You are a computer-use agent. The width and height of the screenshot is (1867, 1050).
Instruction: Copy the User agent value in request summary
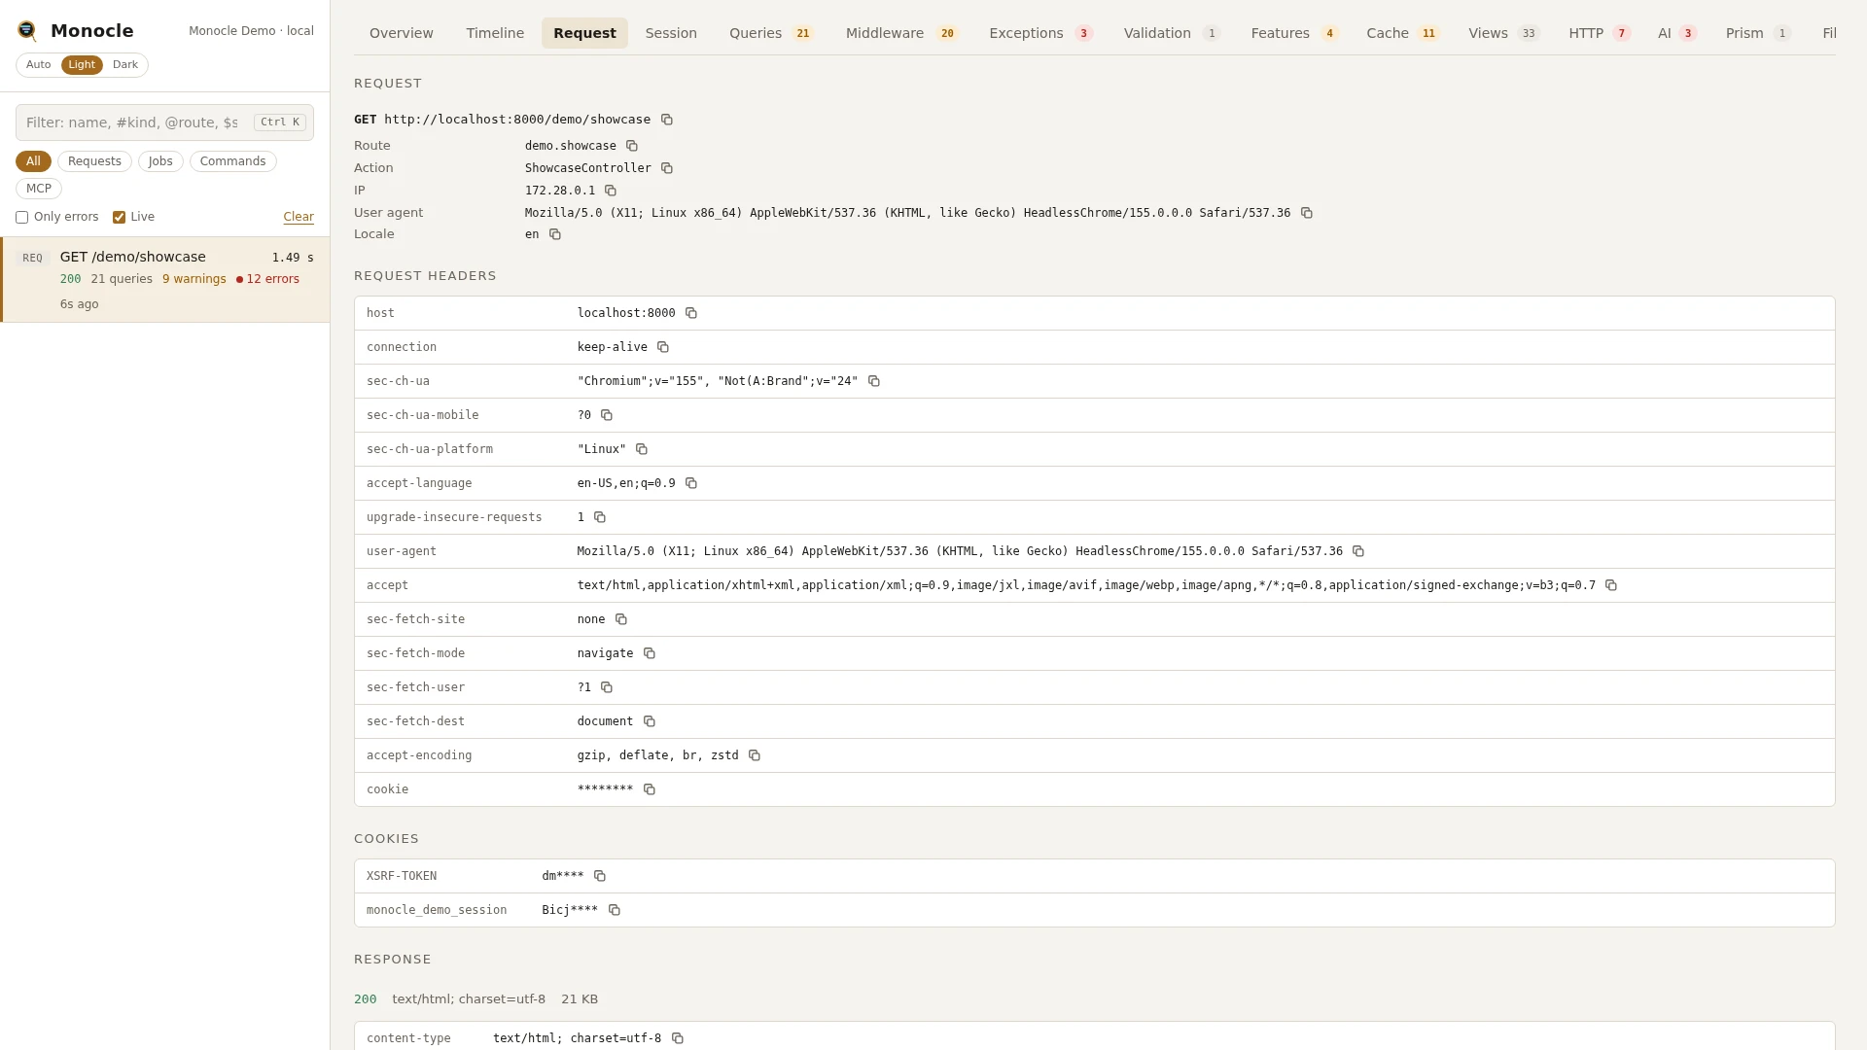pyautogui.click(x=1307, y=213)
